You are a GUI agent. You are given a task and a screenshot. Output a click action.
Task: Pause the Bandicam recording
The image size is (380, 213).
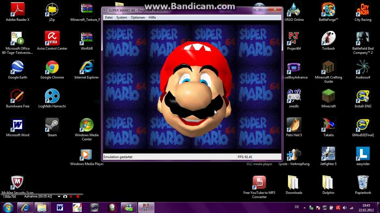pos(71,196)
